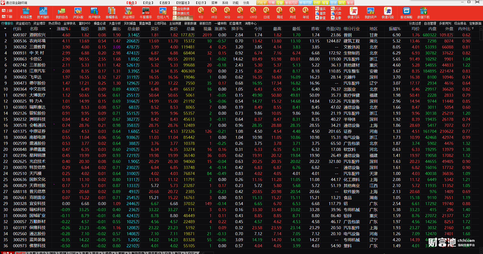The width and height of the screenshot is (483, 254).
Task: Switch to the 全球快讯 tab
Action: click(x=69, y=23)
